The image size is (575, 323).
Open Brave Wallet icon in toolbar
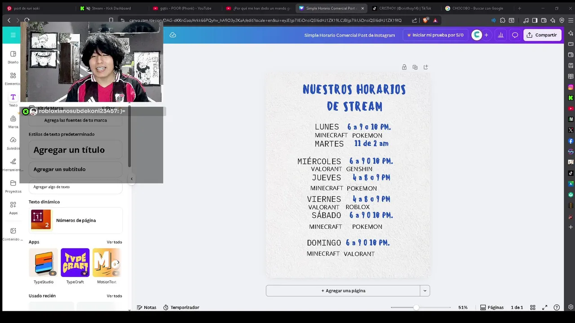pyautogui.click(x=544, y=20)
